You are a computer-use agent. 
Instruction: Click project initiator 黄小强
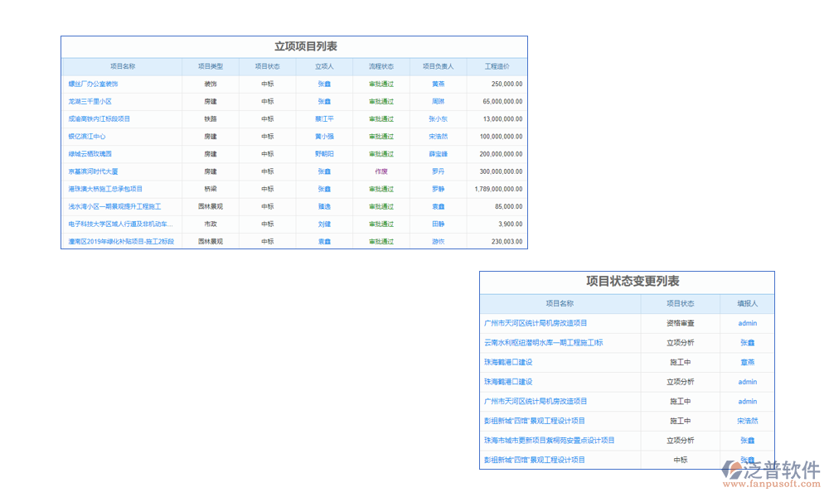[x=324, y=137]
